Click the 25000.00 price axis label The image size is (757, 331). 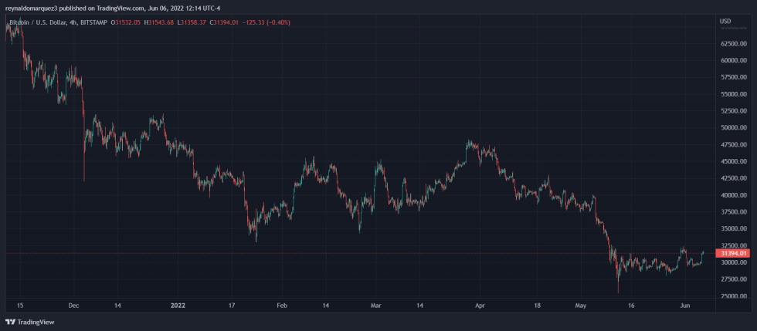(x=732, y=296)
